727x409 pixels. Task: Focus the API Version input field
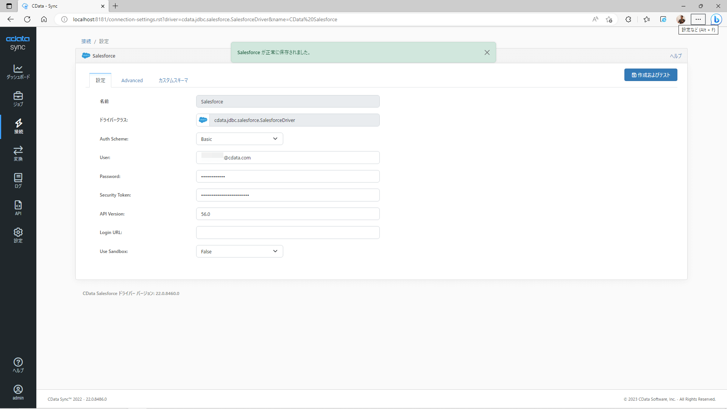click(287, 214)
